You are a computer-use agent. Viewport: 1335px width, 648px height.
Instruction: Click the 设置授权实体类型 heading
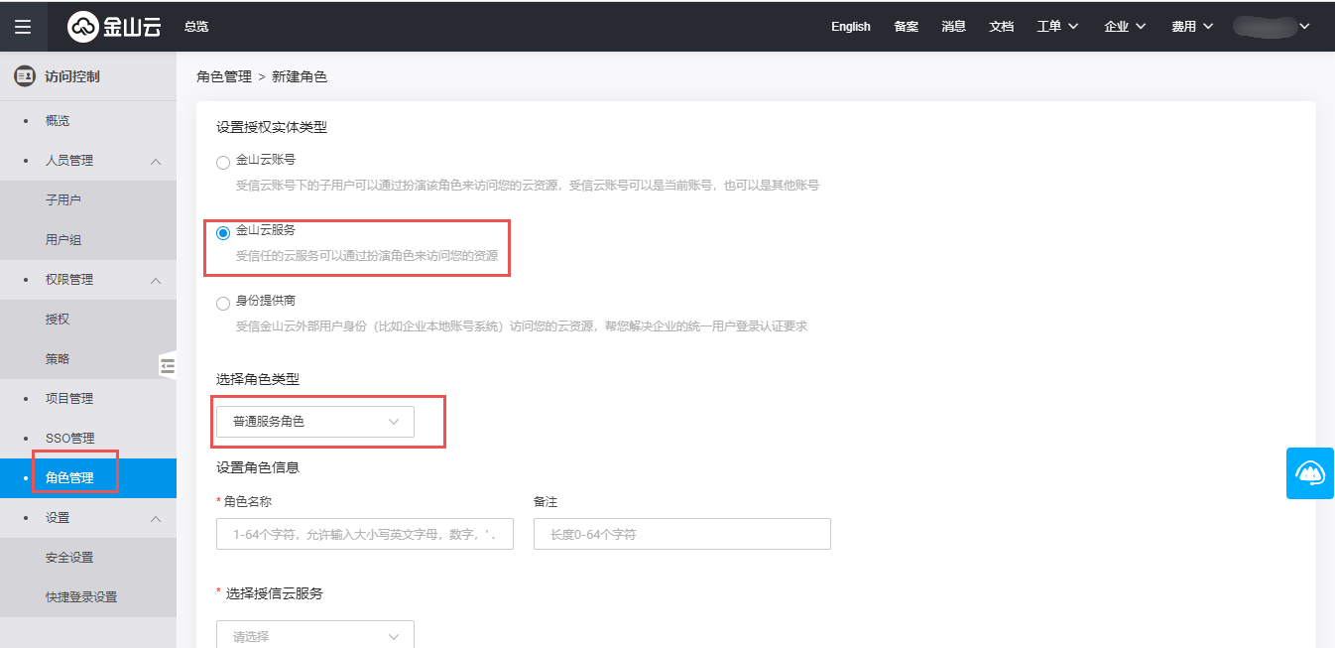pyautogui.click(x=272, y=127)
